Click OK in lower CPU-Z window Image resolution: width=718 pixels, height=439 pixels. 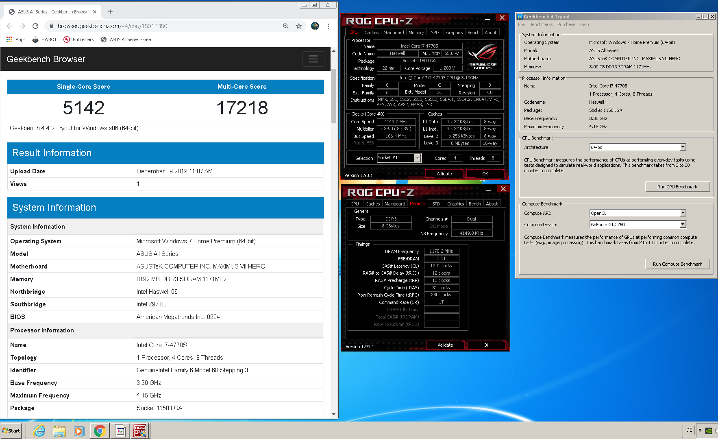click(486, 345)
